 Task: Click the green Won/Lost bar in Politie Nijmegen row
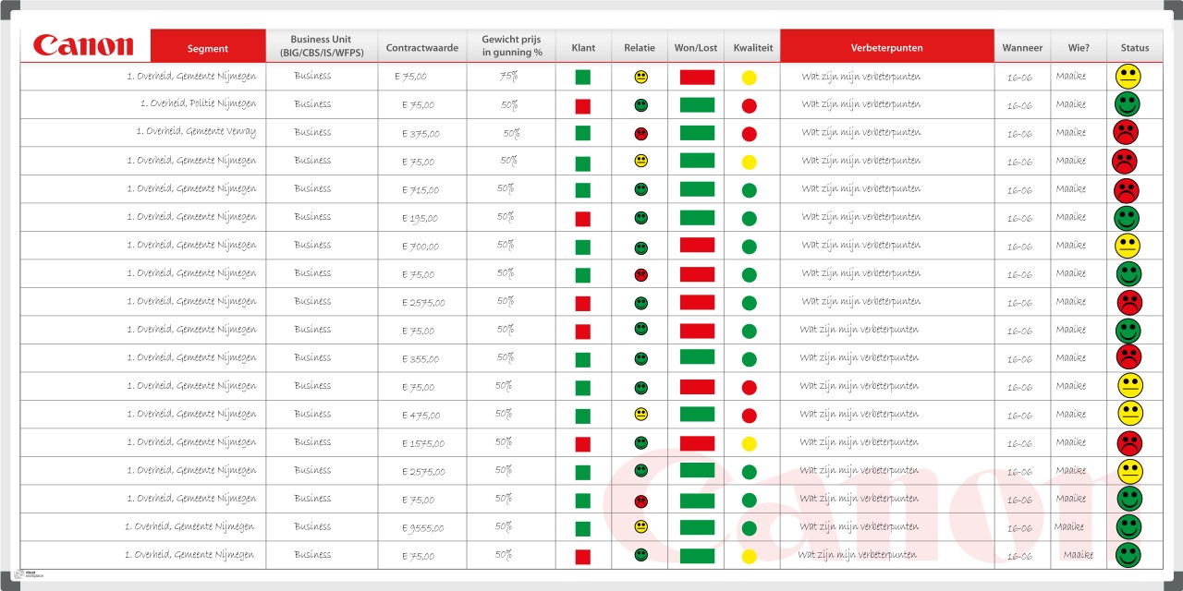698,105
